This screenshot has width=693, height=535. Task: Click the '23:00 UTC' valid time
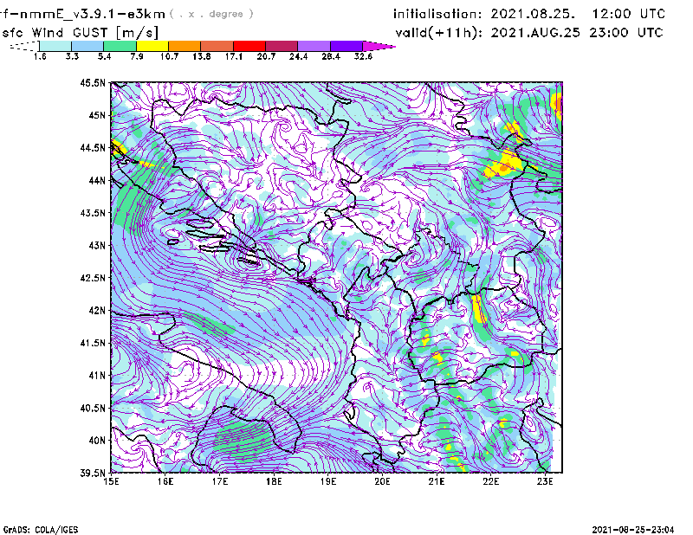click(x=626, y=32)
